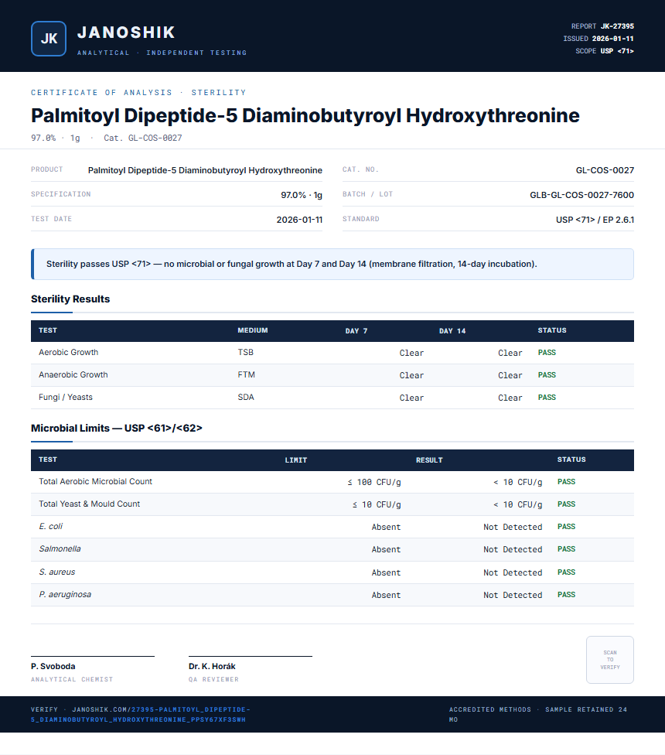Viewport: 665px width, 755px height.
Task: Click the Analytical Chemist title
Action: 72,679
